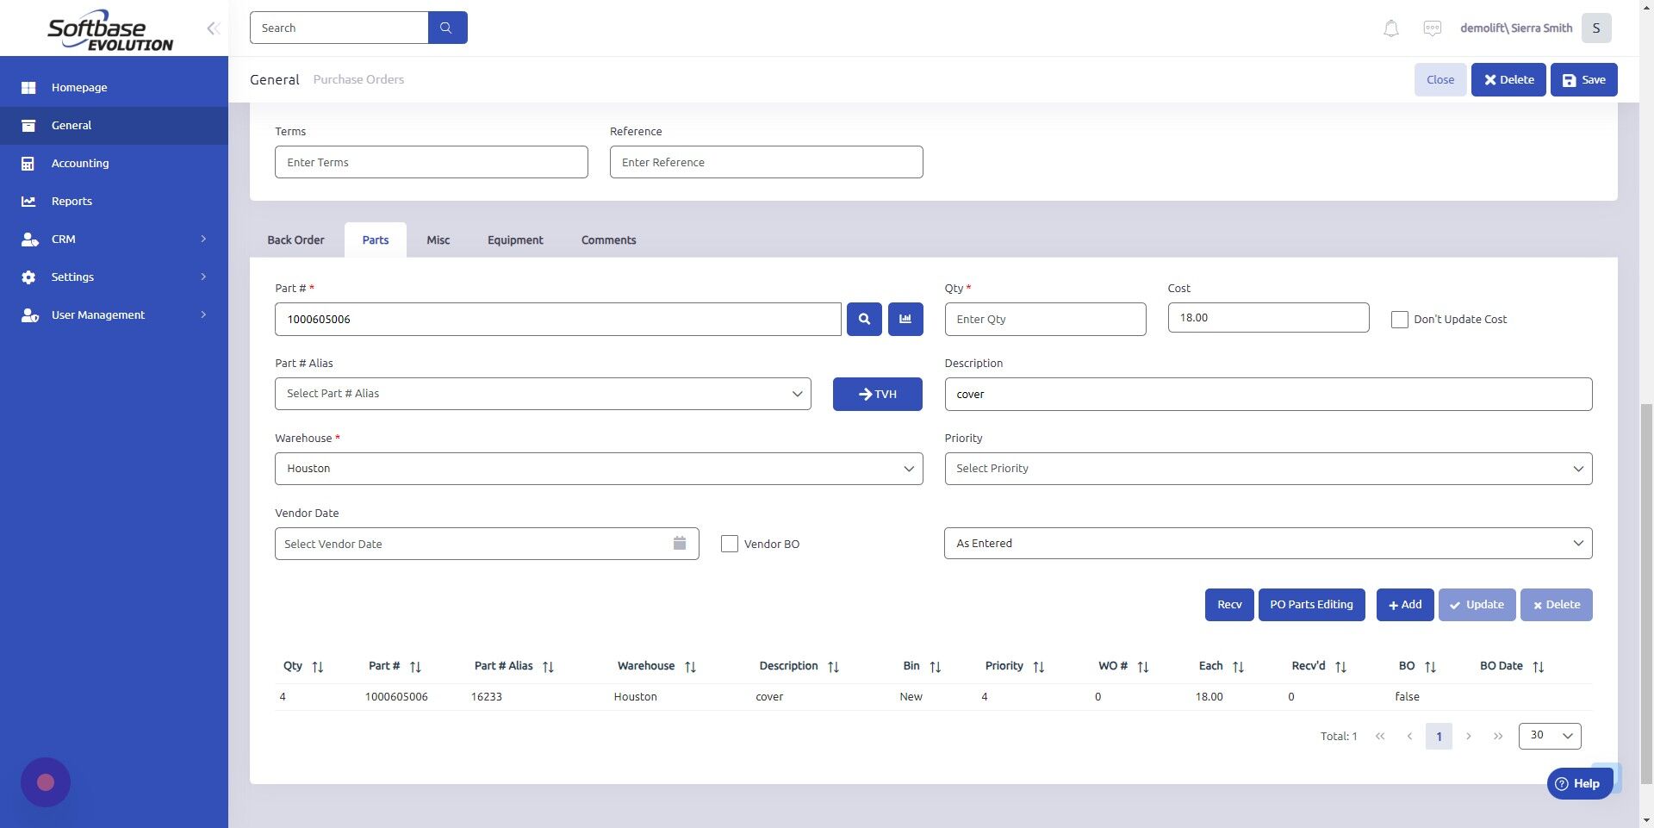Viewport: 1654px width, 828px height.
Task: Click the PO Parts Editing button
Action: pos(1310,604)
